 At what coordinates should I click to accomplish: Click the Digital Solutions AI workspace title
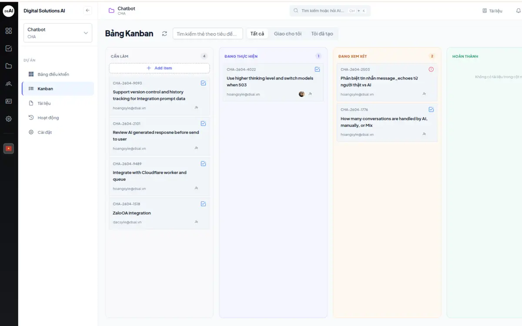point(44,11)
